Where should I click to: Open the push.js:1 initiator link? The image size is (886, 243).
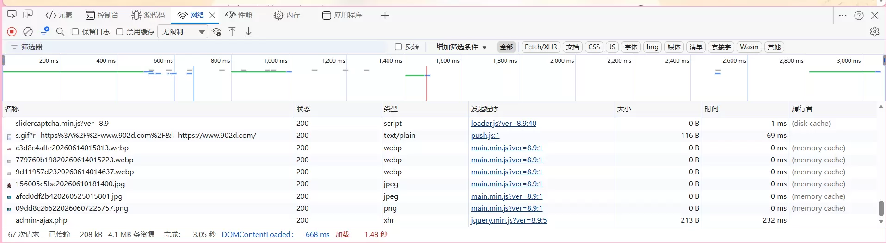click(485, 135)
